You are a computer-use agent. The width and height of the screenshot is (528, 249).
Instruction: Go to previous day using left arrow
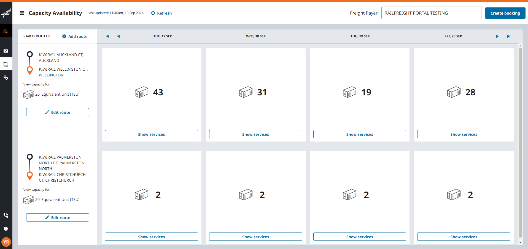pos(118,36)
